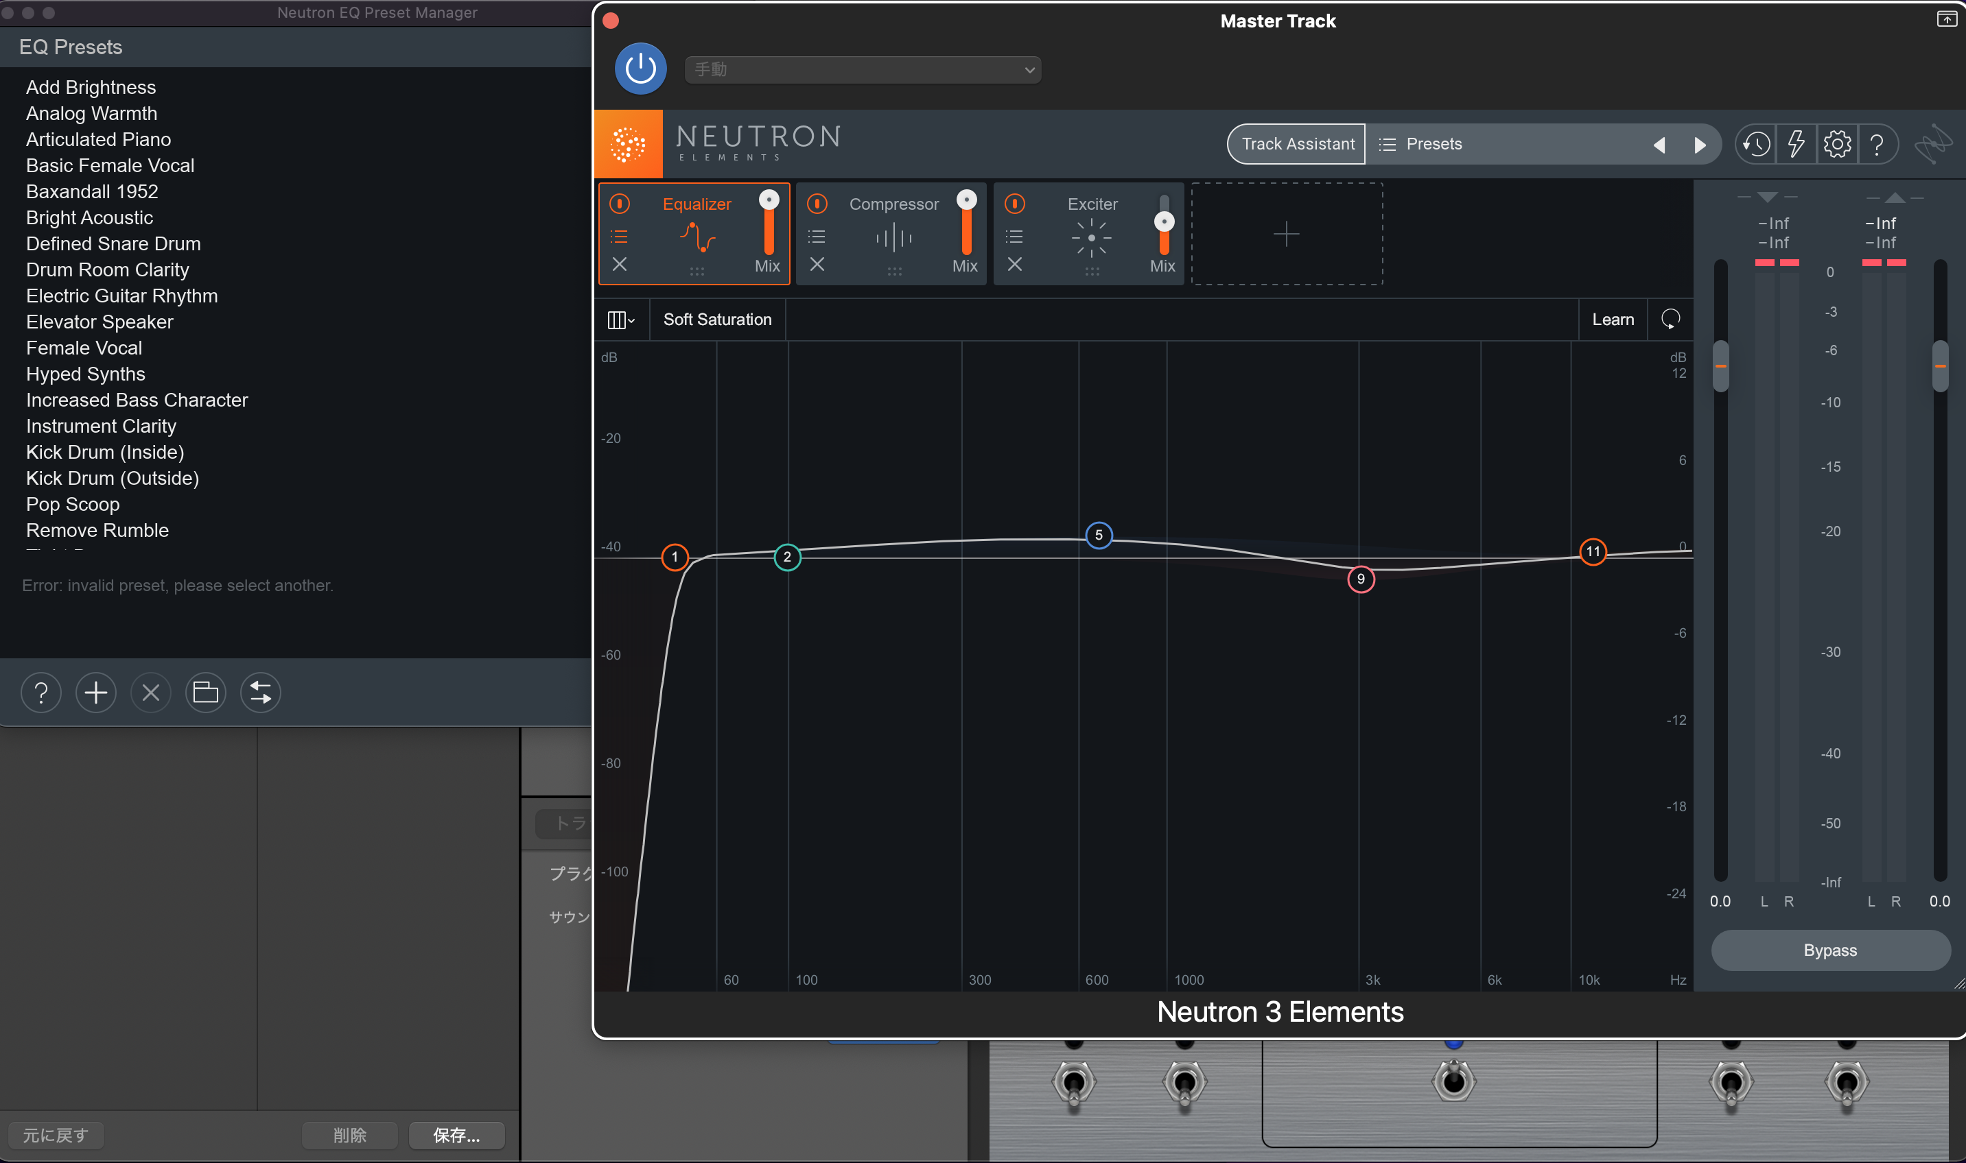Select the Kick Drum (Inside) preset

pos(105,452)
